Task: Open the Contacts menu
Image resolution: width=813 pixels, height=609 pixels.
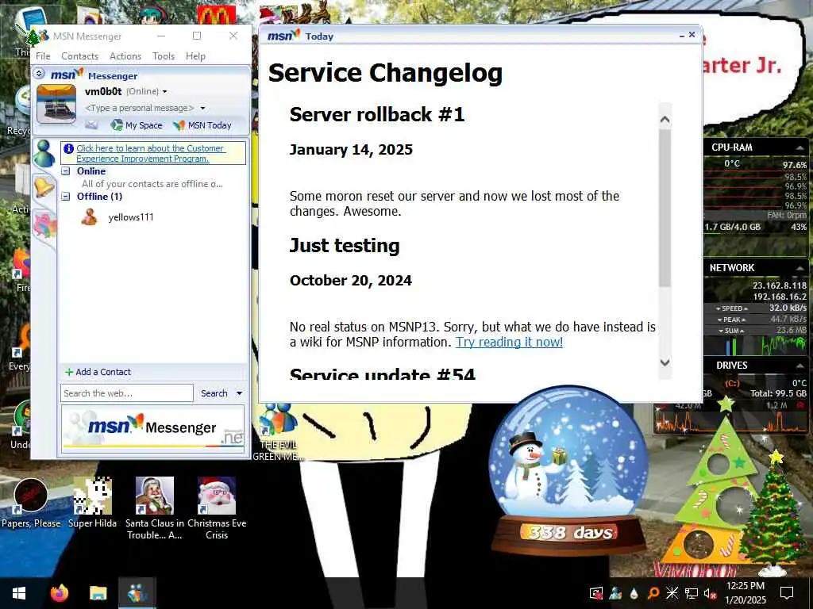Action: tap(80, 56)
